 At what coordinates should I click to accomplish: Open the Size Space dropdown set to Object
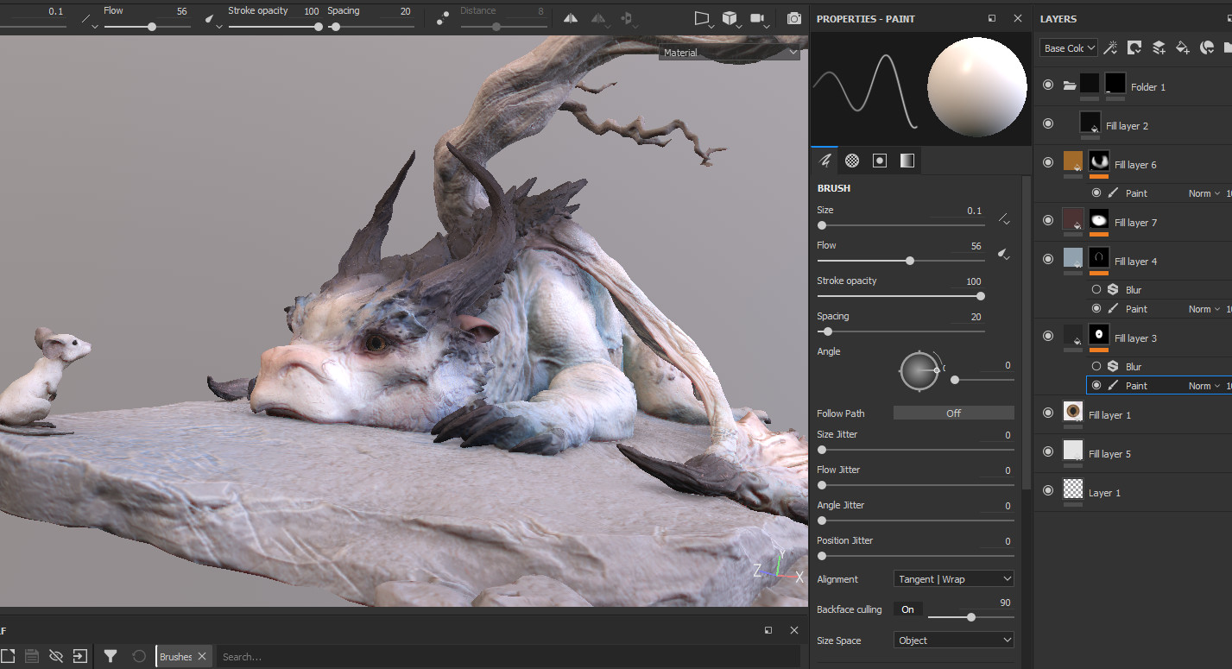(x=953, y=640)
